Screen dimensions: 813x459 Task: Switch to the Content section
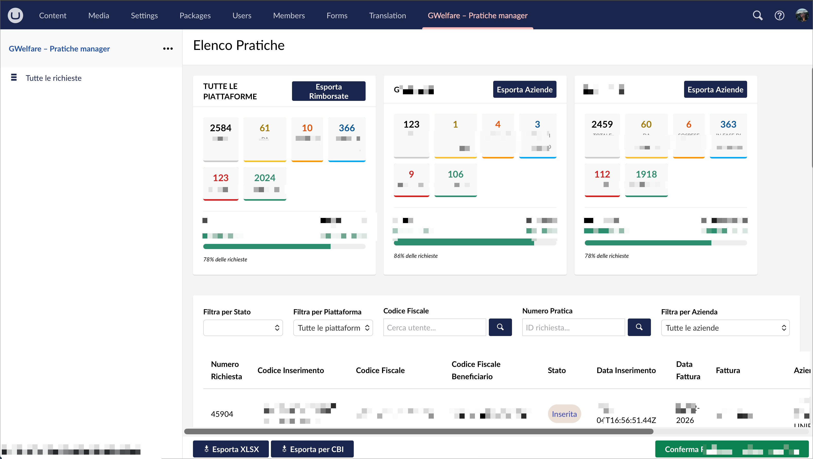coord(52,15)
